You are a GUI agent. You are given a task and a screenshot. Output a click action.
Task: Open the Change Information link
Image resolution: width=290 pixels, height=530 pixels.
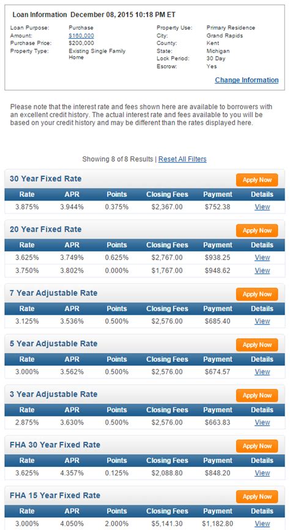(x=247, y=80)
